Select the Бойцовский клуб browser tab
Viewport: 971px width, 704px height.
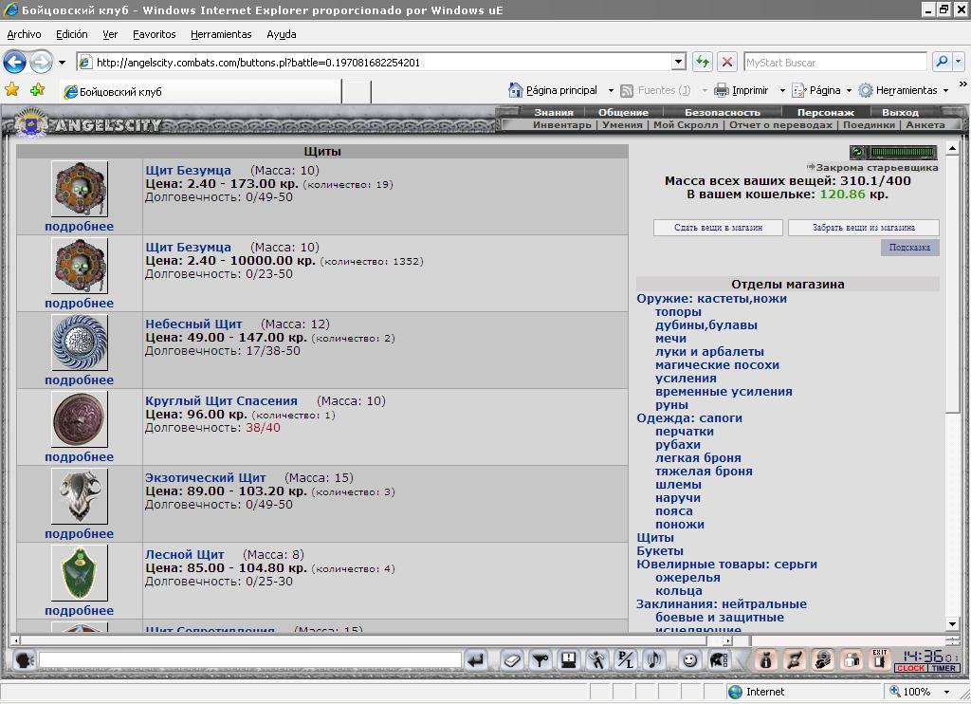click(201, 92)
